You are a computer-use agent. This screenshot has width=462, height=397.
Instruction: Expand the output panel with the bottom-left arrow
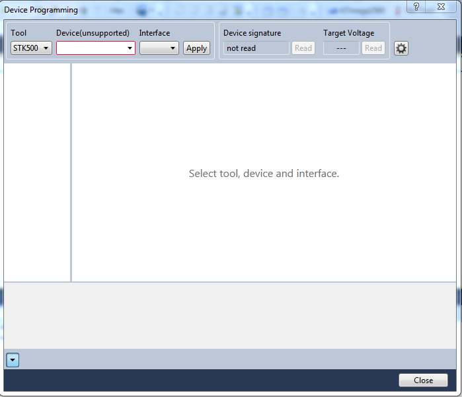[x=13, y=360]
